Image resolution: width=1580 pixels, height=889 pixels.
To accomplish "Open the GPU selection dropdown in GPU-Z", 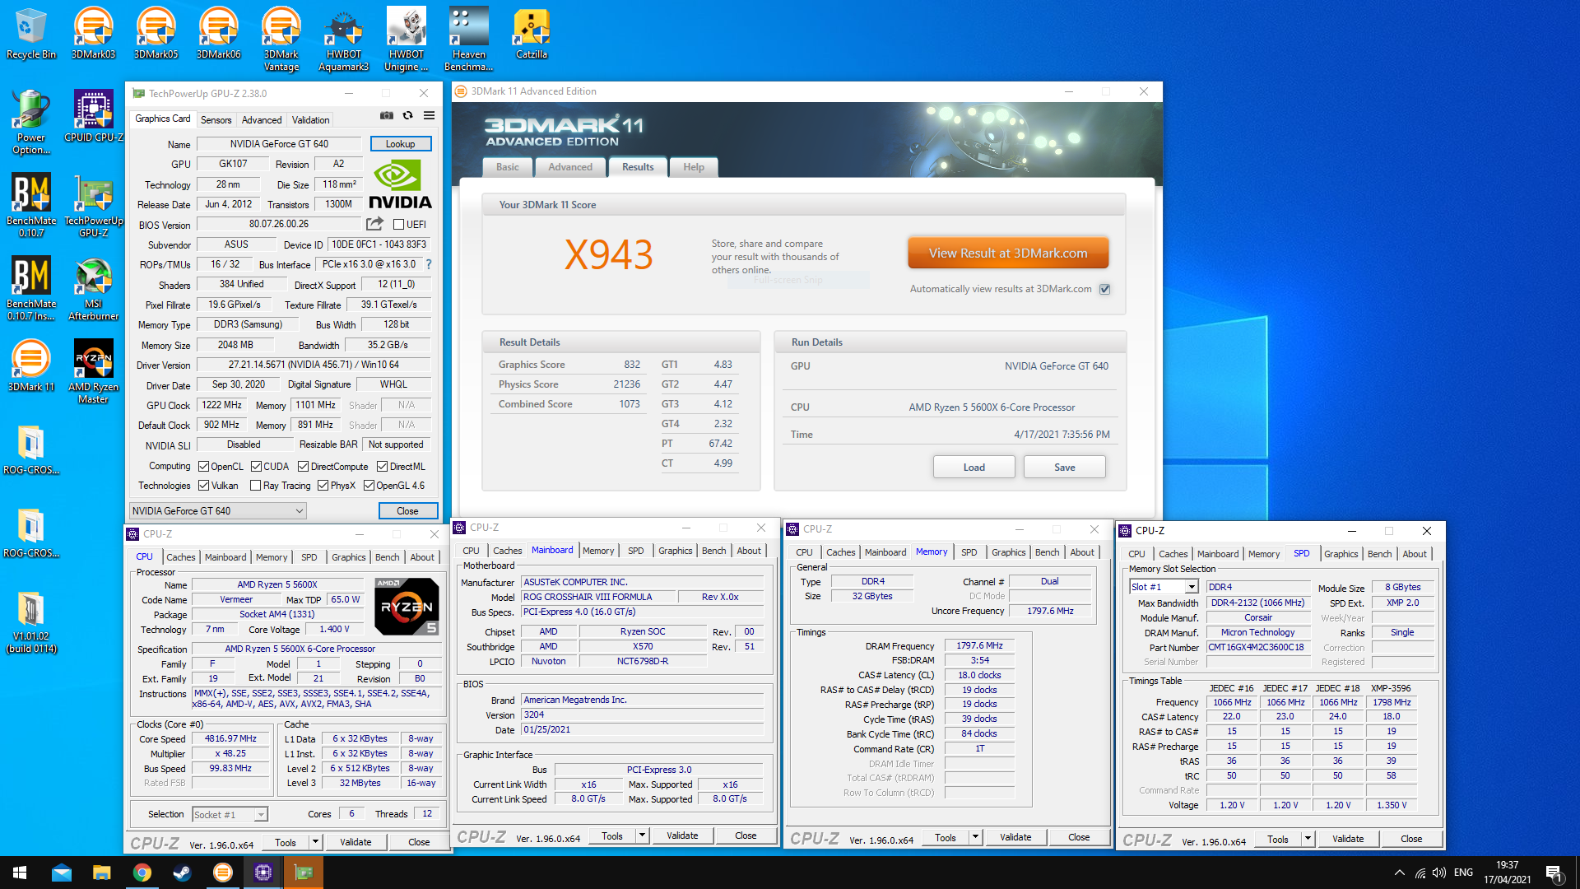I will click(218, 511).
